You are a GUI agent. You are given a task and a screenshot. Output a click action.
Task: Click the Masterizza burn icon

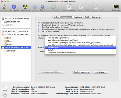tap(25, 7)
